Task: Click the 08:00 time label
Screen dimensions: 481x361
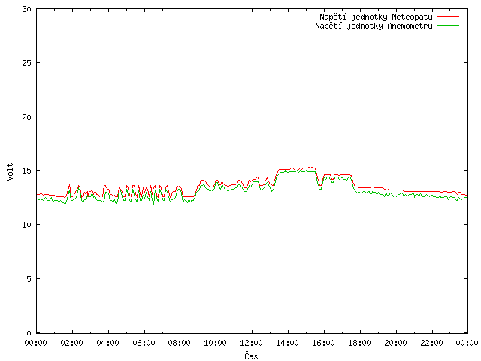Action: 180,343
